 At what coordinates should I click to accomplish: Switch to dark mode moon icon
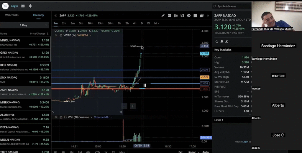pos(53,112)
